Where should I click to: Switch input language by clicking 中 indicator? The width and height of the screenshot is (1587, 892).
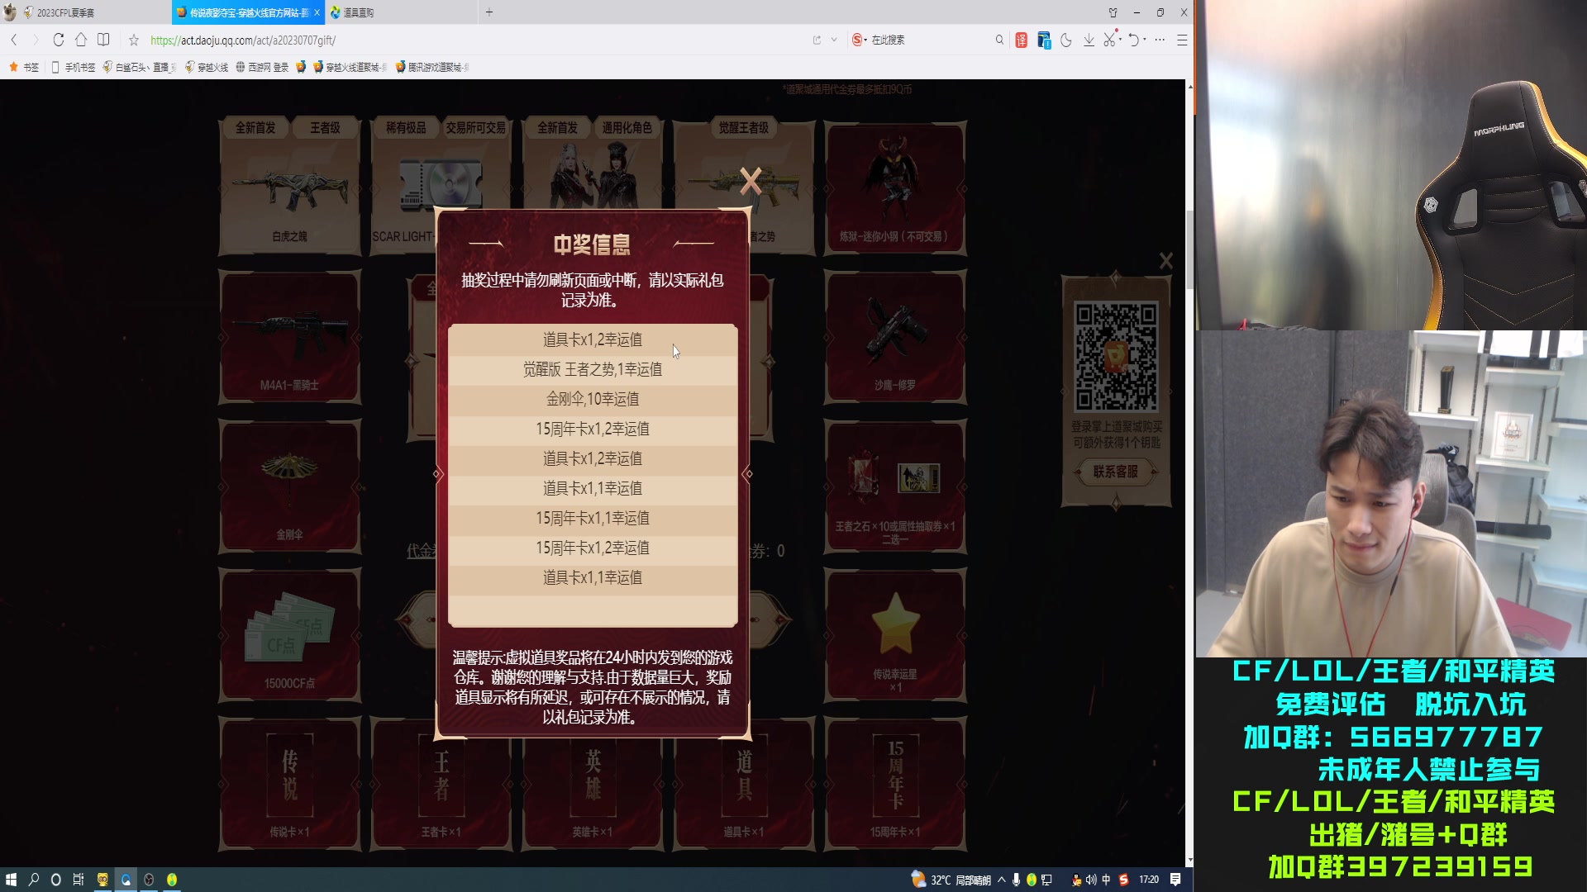pyautogui.click(x=1106, y=880)
